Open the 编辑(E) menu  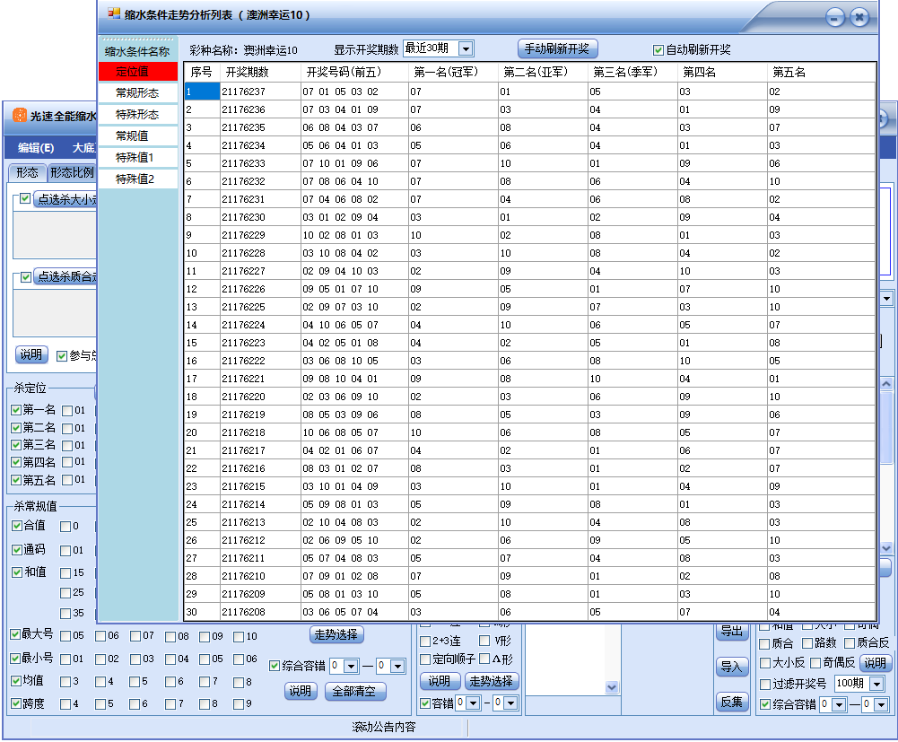tap(36, 148)
